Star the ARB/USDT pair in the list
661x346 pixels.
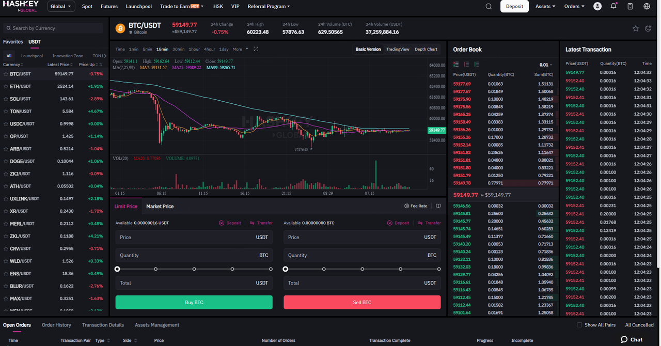6,149
